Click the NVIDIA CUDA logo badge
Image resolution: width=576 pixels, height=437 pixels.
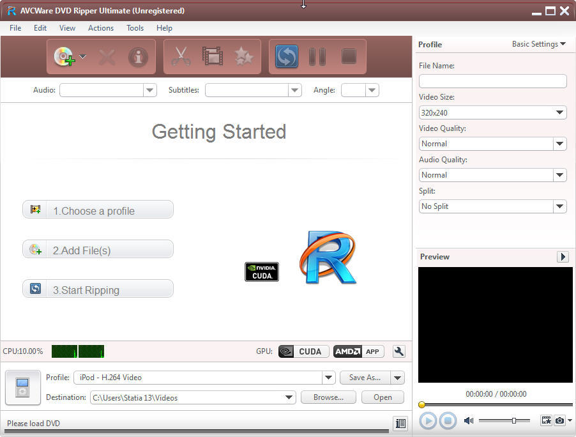click(x=262, y=272)
